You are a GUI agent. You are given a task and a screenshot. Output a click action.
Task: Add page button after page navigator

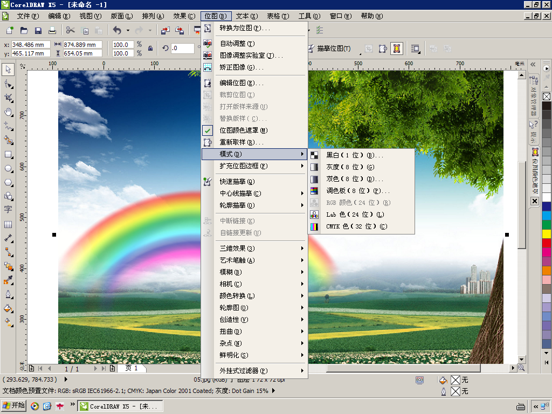click(x=112, y=369)
